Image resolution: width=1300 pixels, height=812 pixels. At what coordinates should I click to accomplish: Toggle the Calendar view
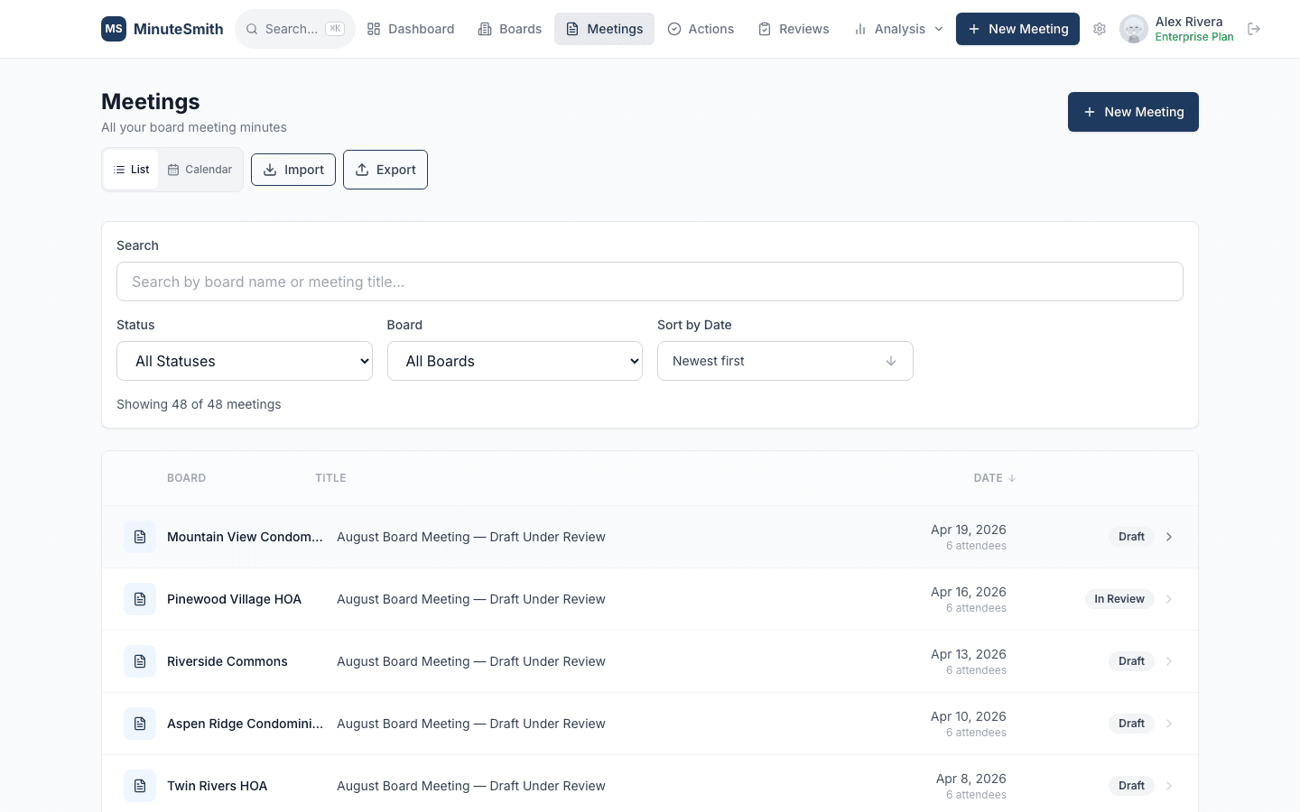200,169
